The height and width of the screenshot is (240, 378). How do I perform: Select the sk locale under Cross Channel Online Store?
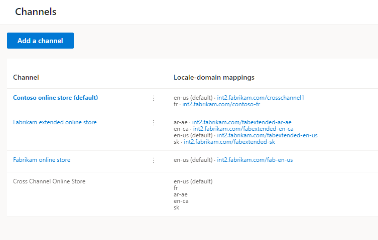(177, 207)
